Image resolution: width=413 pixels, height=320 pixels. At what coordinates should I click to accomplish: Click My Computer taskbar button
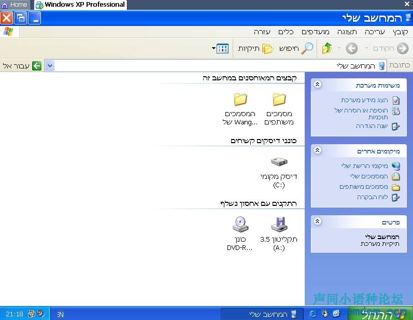pyautogui.click(x=262, y=314)
